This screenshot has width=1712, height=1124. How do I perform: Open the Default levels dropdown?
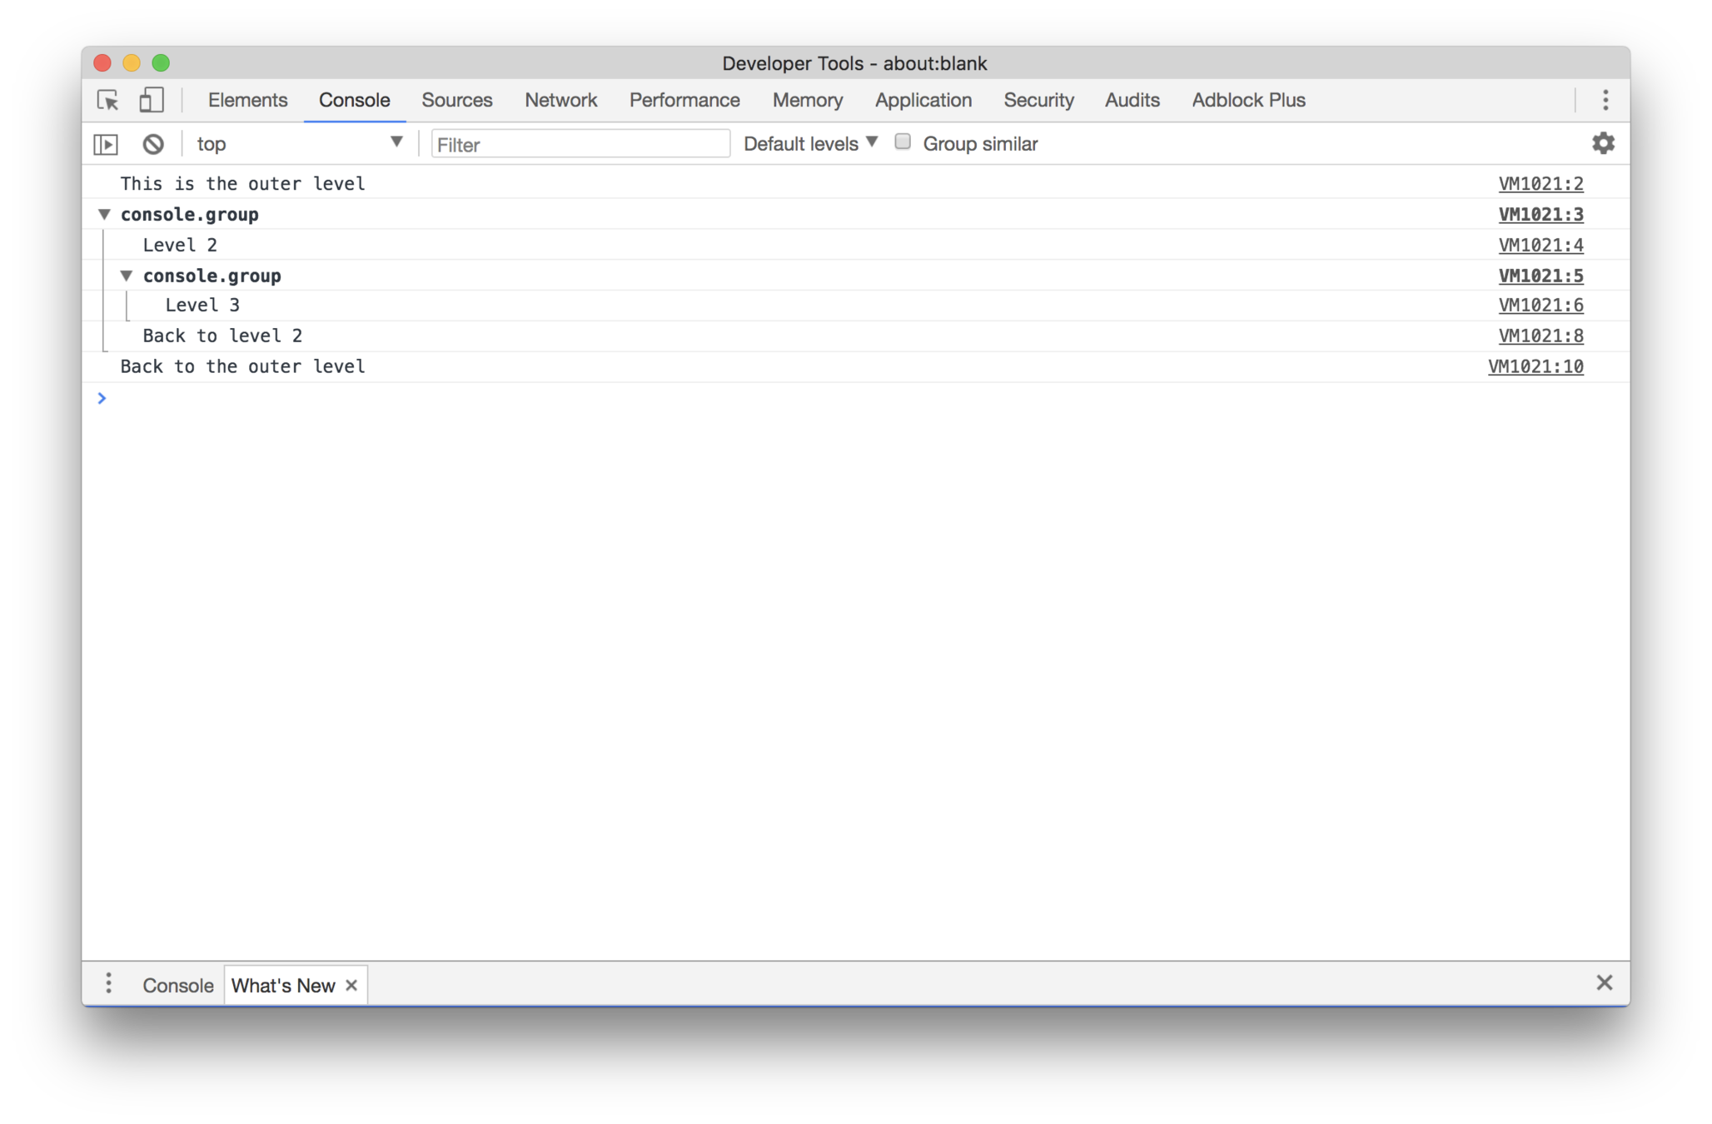point(810,143)
